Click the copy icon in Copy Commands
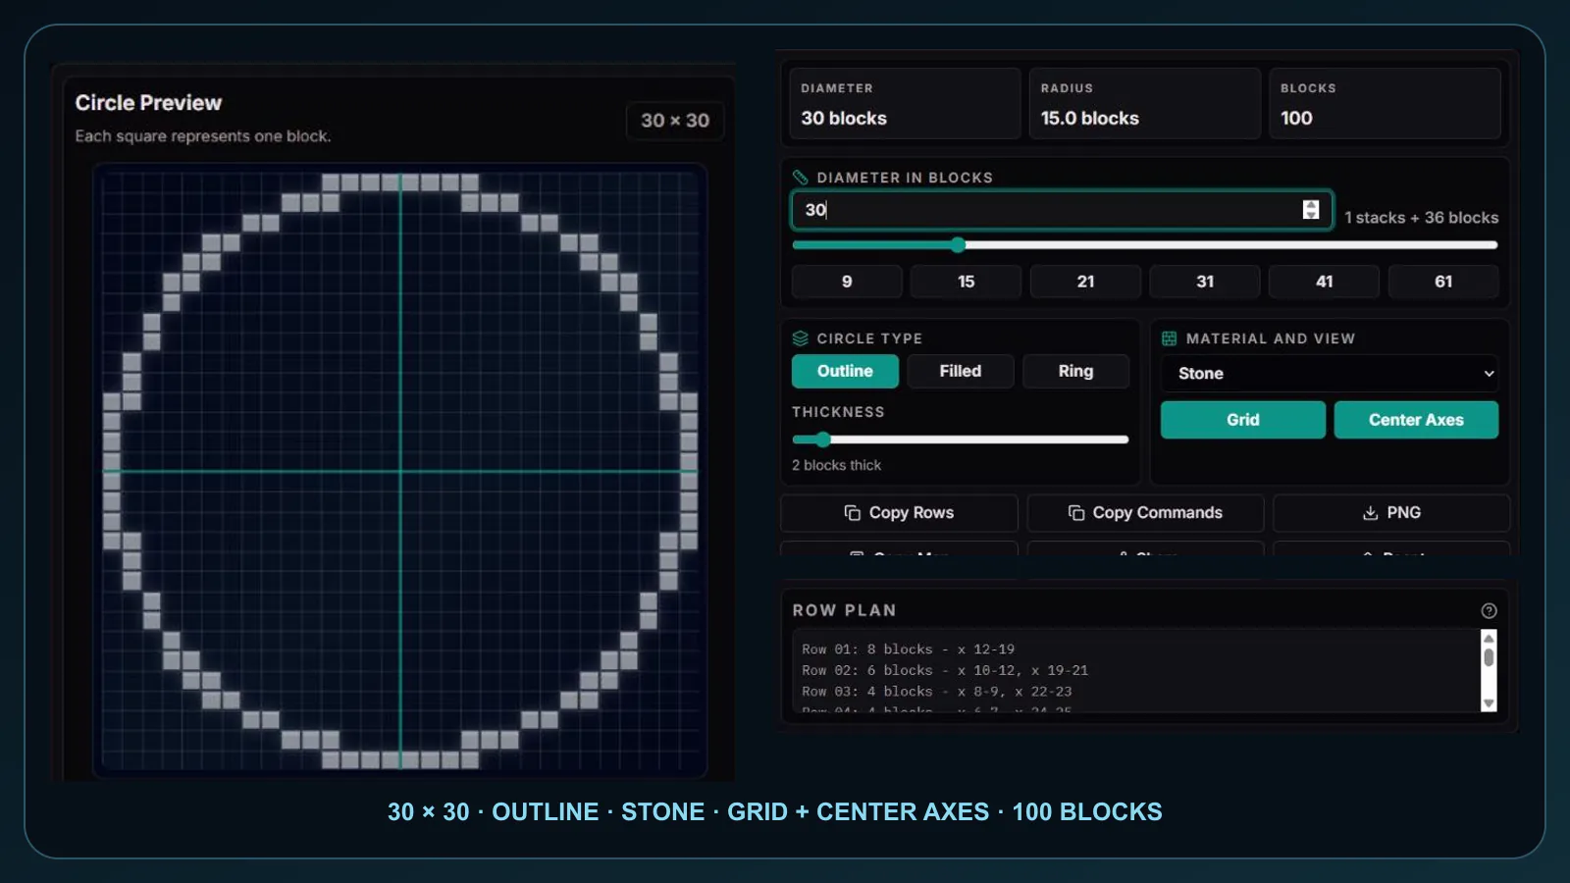The width and height of the screenshot is (1570, 883). [1075, 513]
